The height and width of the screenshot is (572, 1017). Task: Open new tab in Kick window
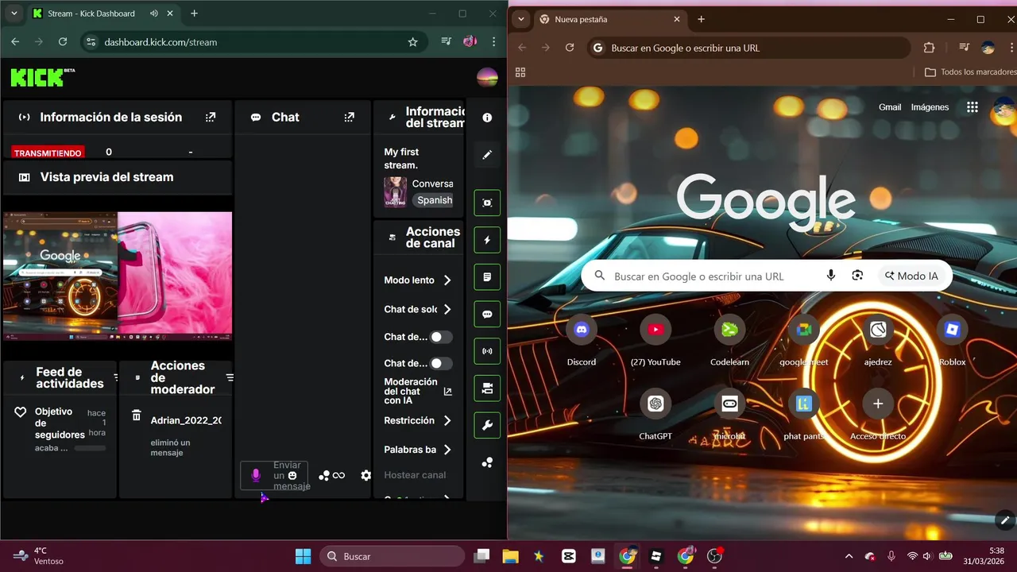[194, 14]
